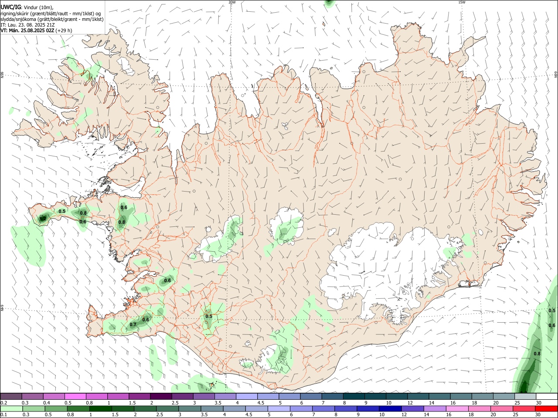Click the UWC/IG title text
This screenshot has width=558, height=418.
click(10, 7)
